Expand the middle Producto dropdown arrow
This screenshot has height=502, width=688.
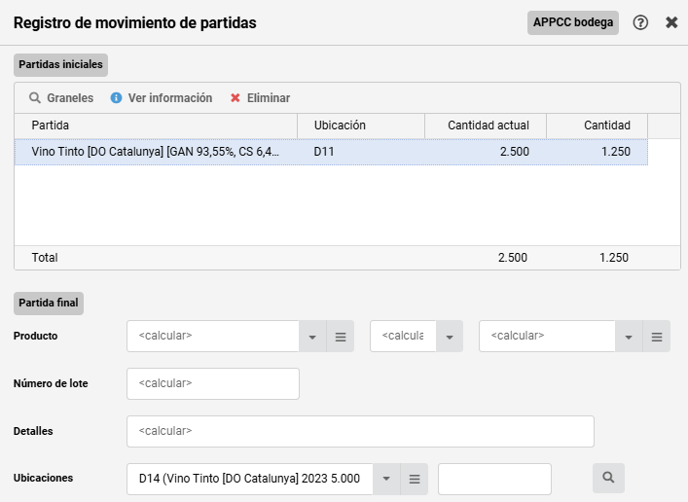(450, 337)
